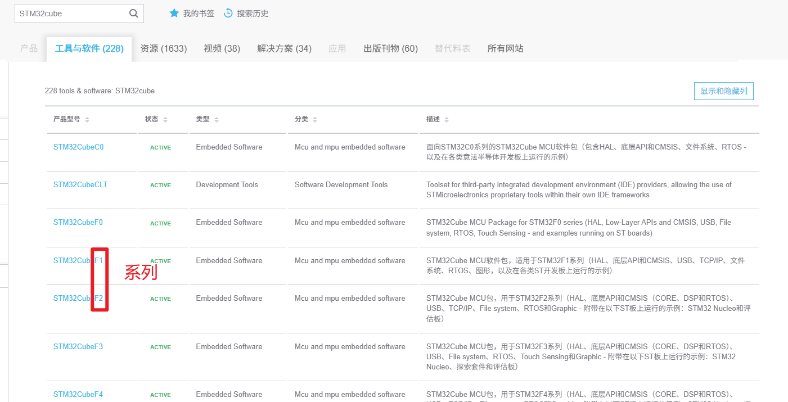Click ACTIVE status in STM32CubeC0 row
Screen dimensions: 788x402
pos(160,148)
